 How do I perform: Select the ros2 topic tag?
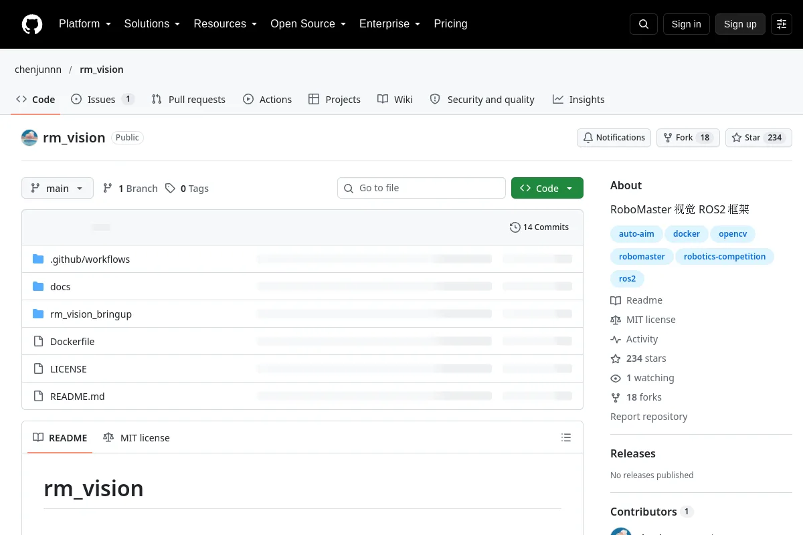627,279
